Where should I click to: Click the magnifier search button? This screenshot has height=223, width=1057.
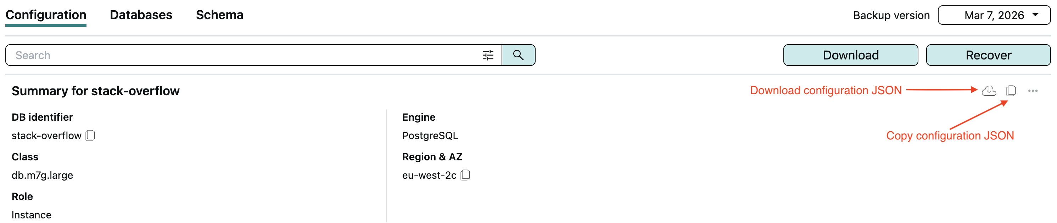click(518, 55)
